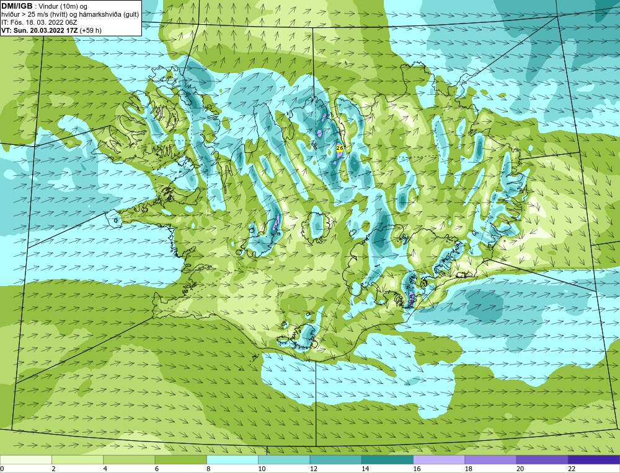Click the 4–6 m/s green legend swatch
This screenshot has width=620, height=473.
pos(129,459)
